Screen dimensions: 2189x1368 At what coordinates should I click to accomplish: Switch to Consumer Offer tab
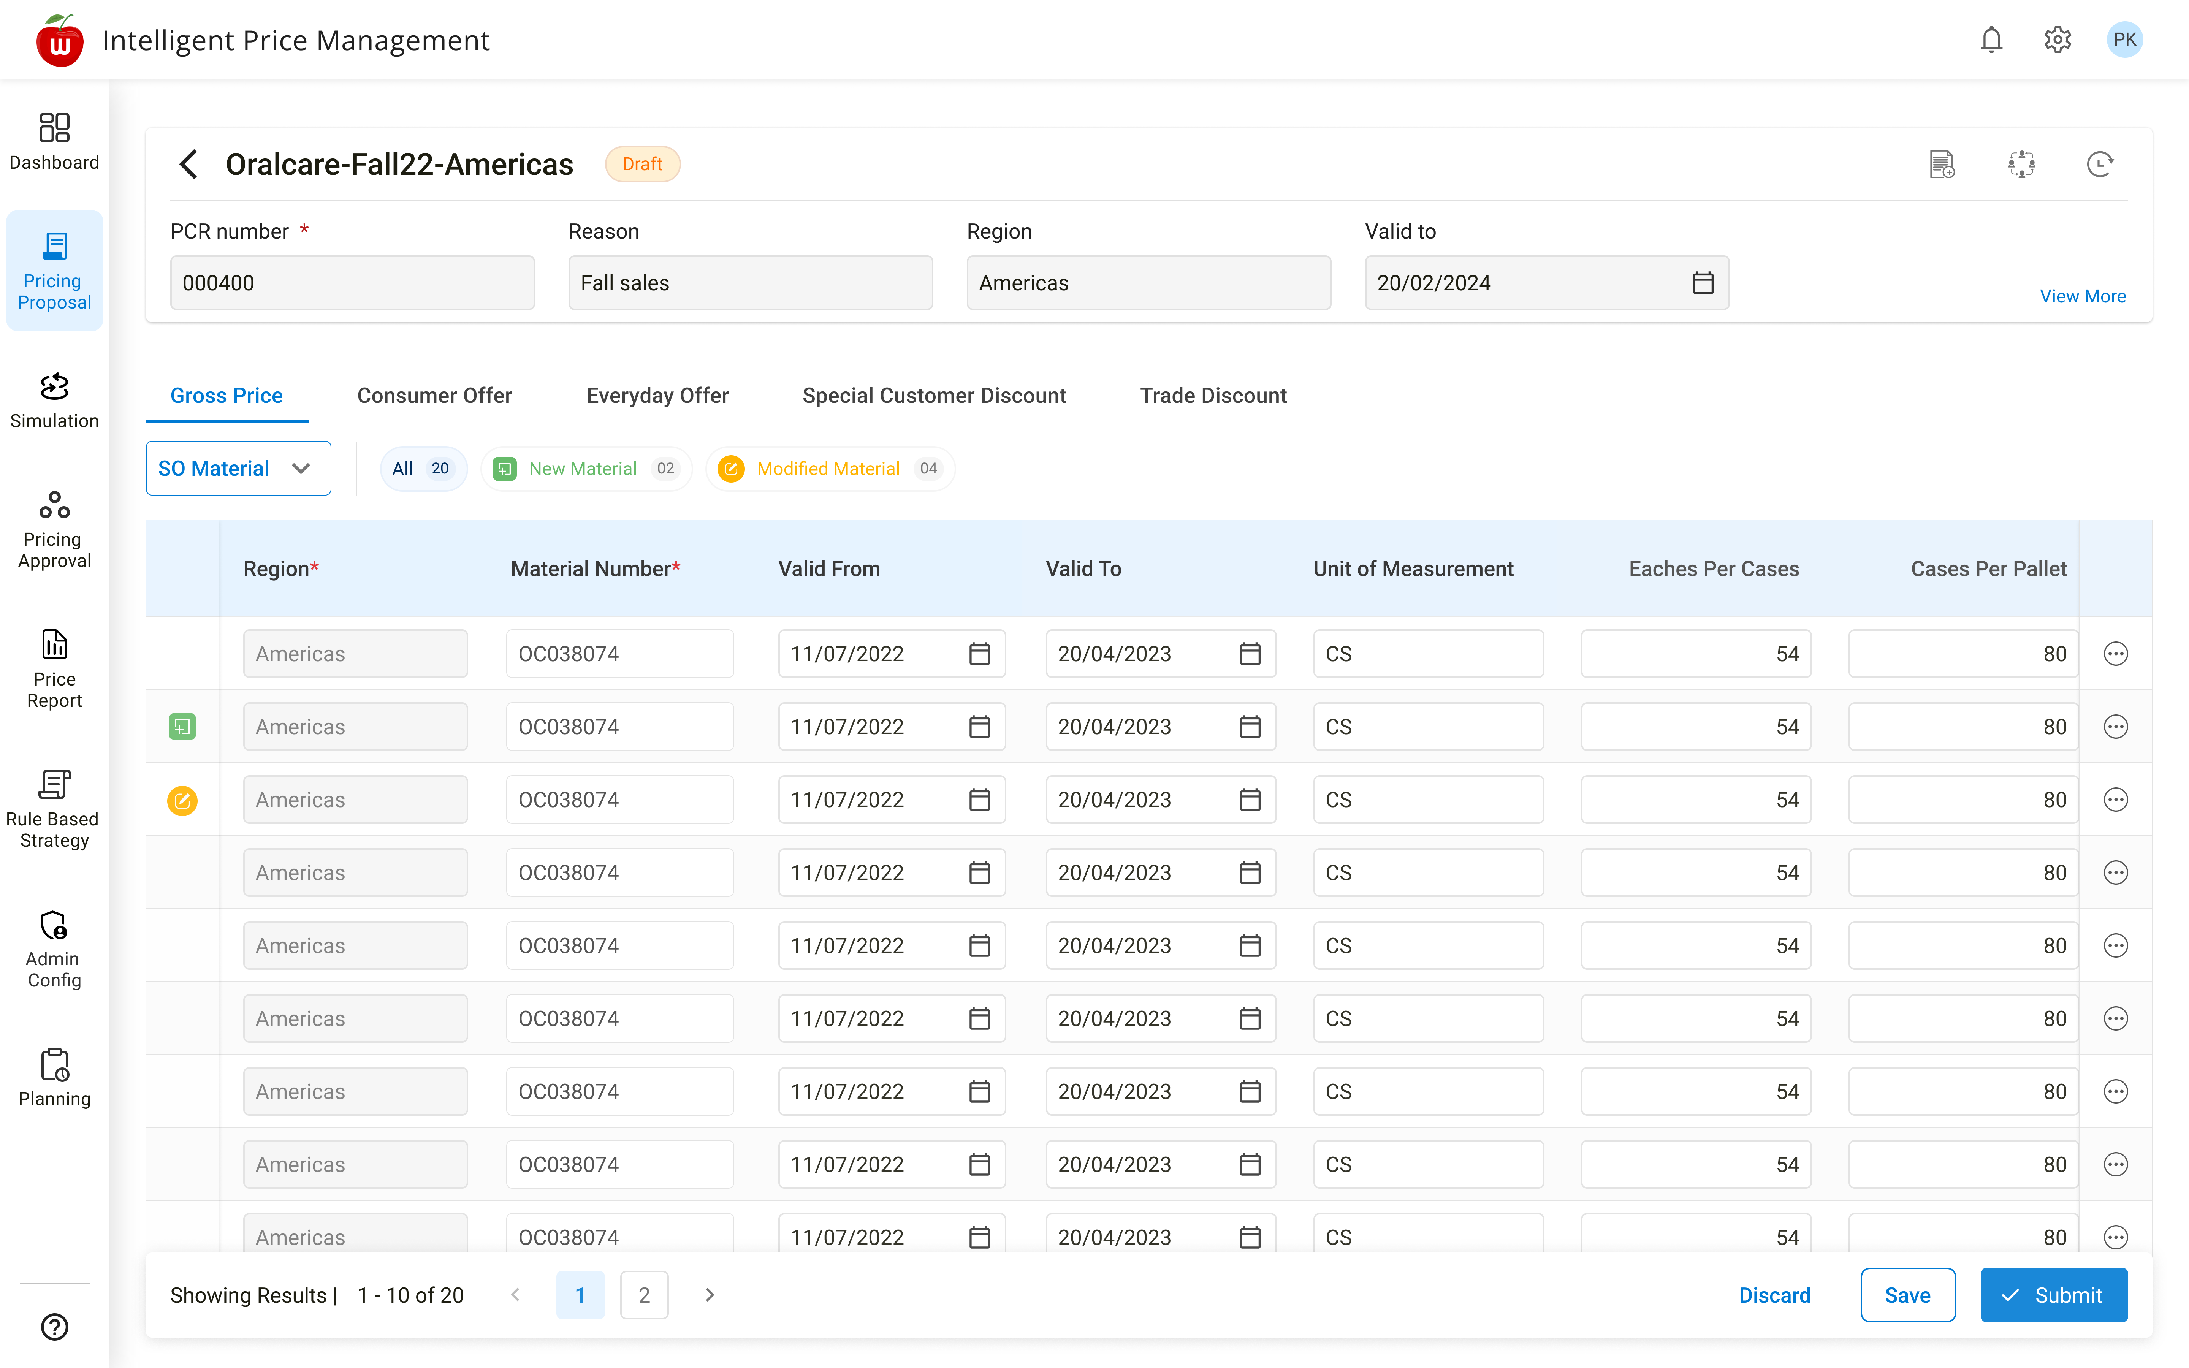[434, 395]
